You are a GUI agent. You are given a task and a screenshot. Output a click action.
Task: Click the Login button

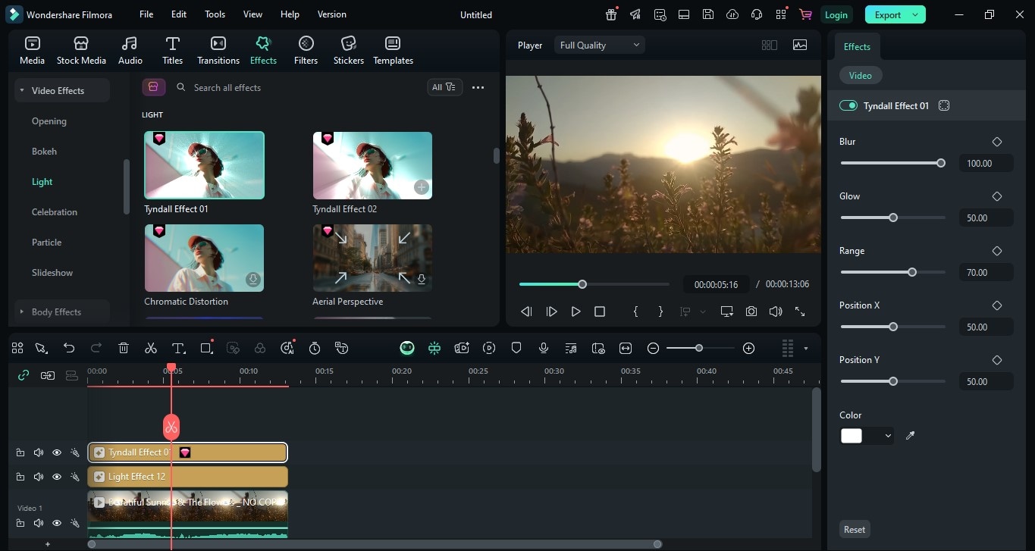836,14
